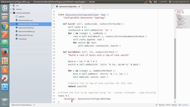Open datacenterHARoot.py file
190x107 pixels.
tap(26, 32)
